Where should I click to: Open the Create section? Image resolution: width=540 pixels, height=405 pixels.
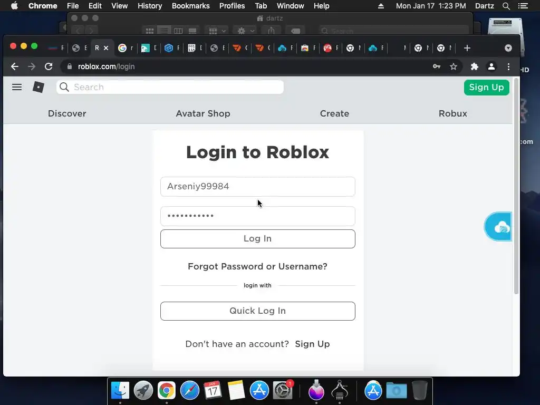click(x=334, y=114)
